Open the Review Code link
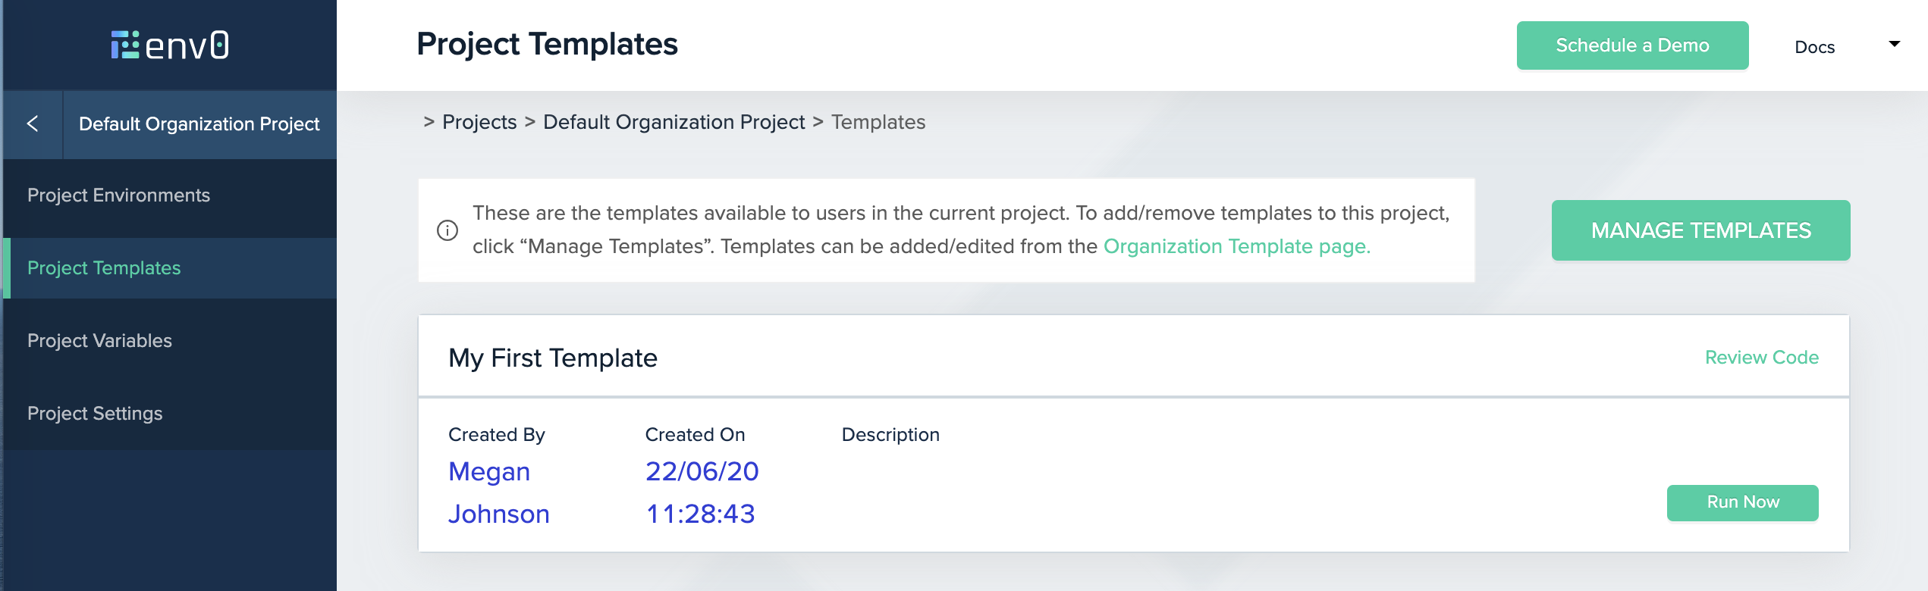The image size is (1928, 591). point(1761,358)
